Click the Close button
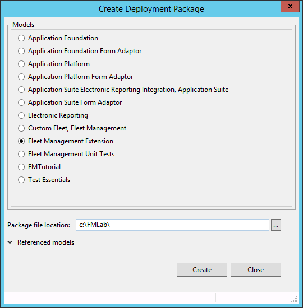Image resolution: width=303 pixels, height=308 pixels. (x=256, y=270)
